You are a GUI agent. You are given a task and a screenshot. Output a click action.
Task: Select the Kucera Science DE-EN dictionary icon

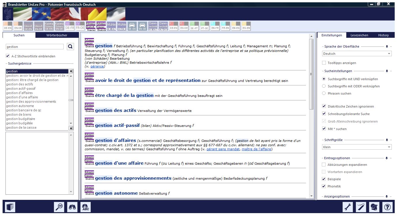pyautogui.click(x=49, y=26)
